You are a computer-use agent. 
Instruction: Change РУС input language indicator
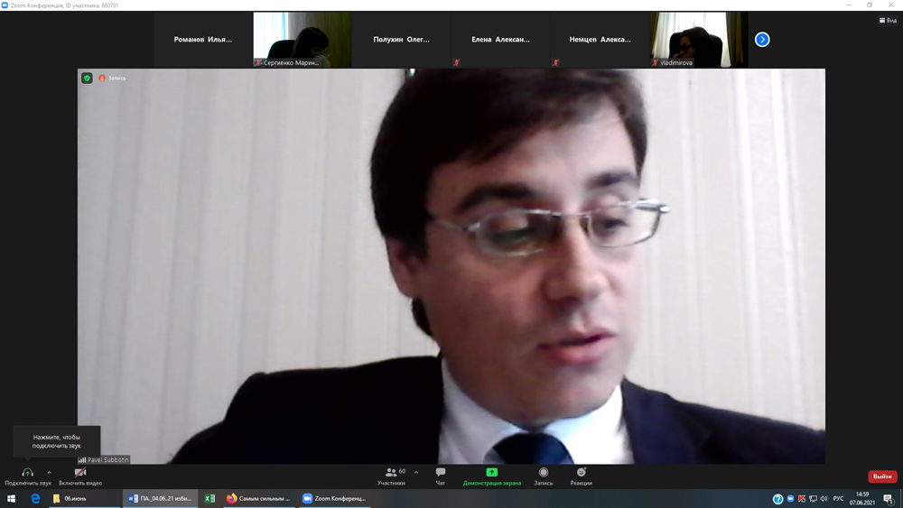[839, 499]
